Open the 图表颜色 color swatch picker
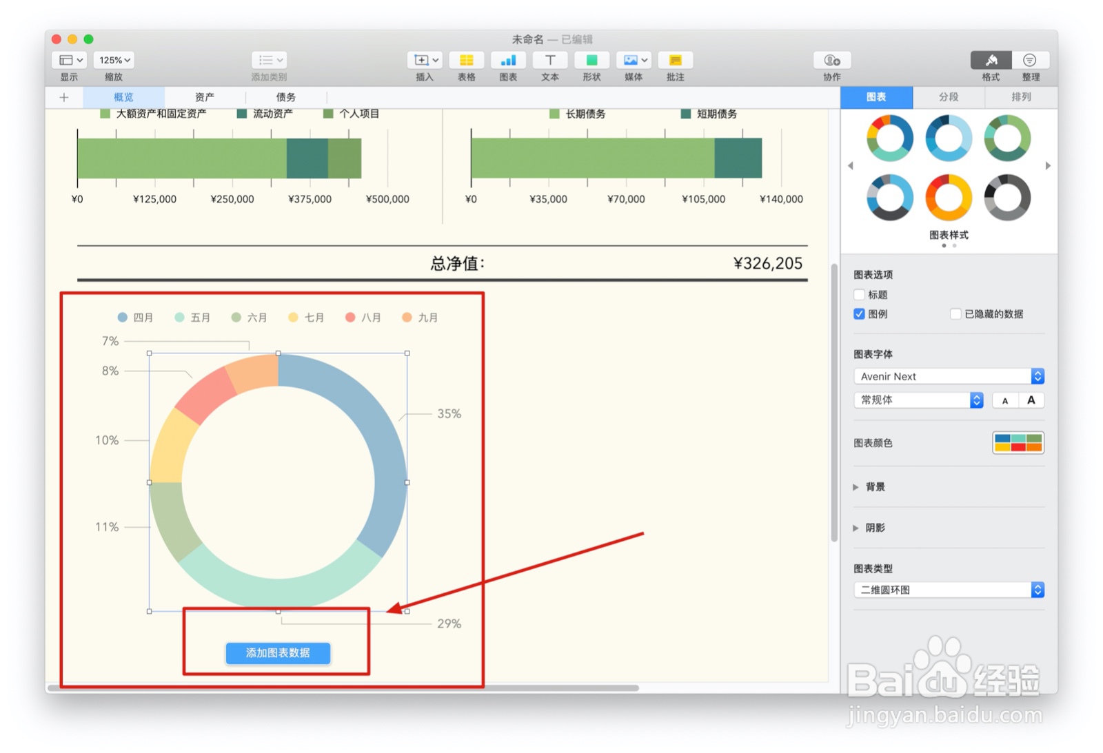Screen dimensions: 1103x753 pyautogui.click(x=1018, y=443)
